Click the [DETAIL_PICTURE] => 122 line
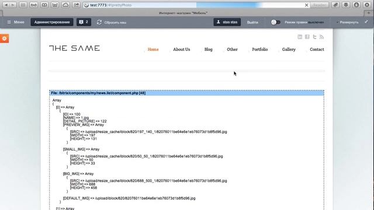 click(85, 121)
